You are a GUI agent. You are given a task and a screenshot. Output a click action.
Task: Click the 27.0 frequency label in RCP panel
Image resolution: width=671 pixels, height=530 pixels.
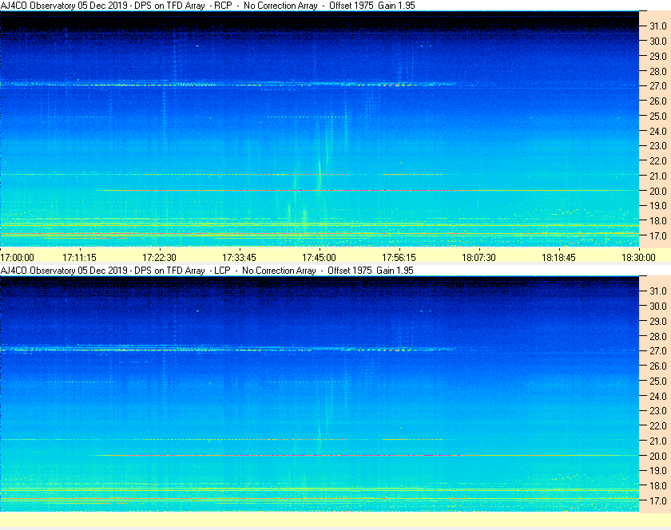(x=657, y=86)
